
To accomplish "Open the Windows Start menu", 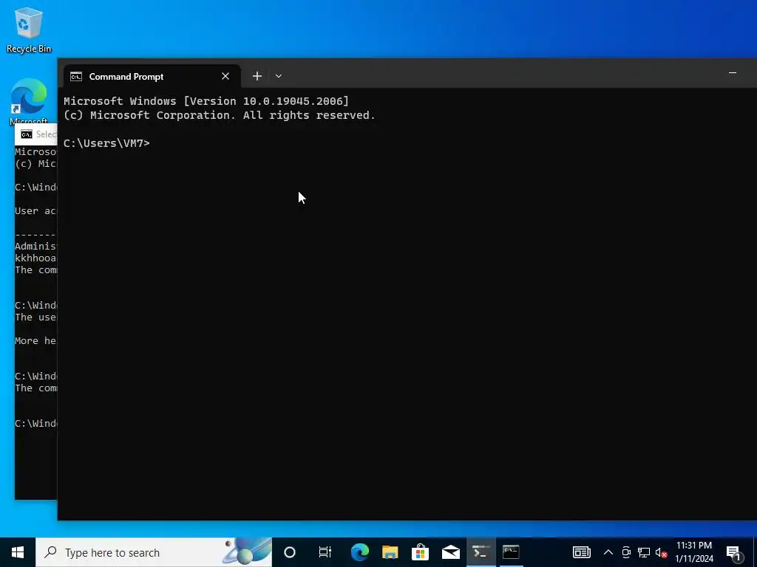I will click(18, 552).
